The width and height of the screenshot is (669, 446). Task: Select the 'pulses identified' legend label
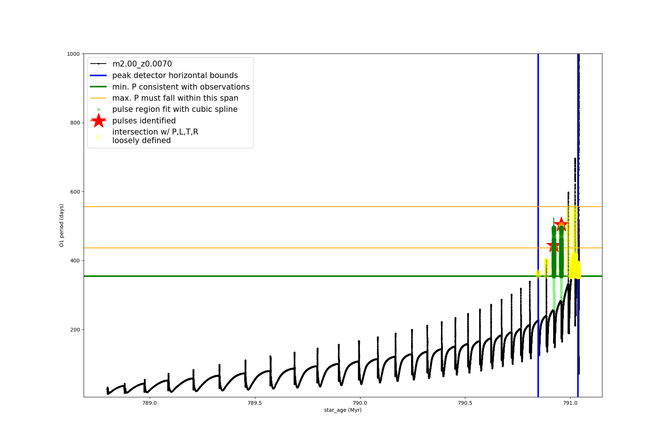[x=144, y=121]
